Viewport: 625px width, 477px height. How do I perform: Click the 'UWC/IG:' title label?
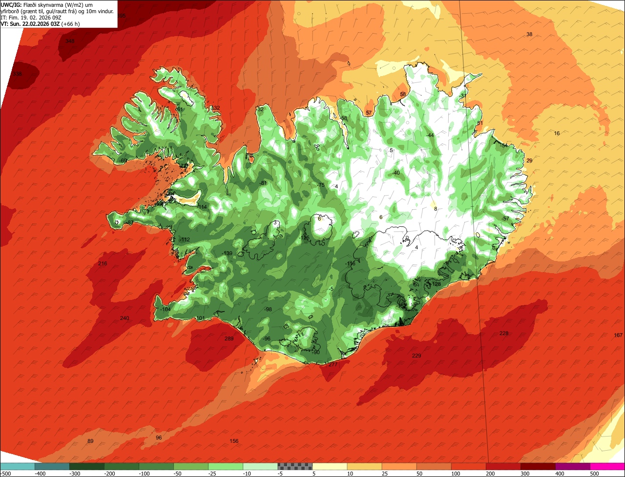(x=11, y=4)
